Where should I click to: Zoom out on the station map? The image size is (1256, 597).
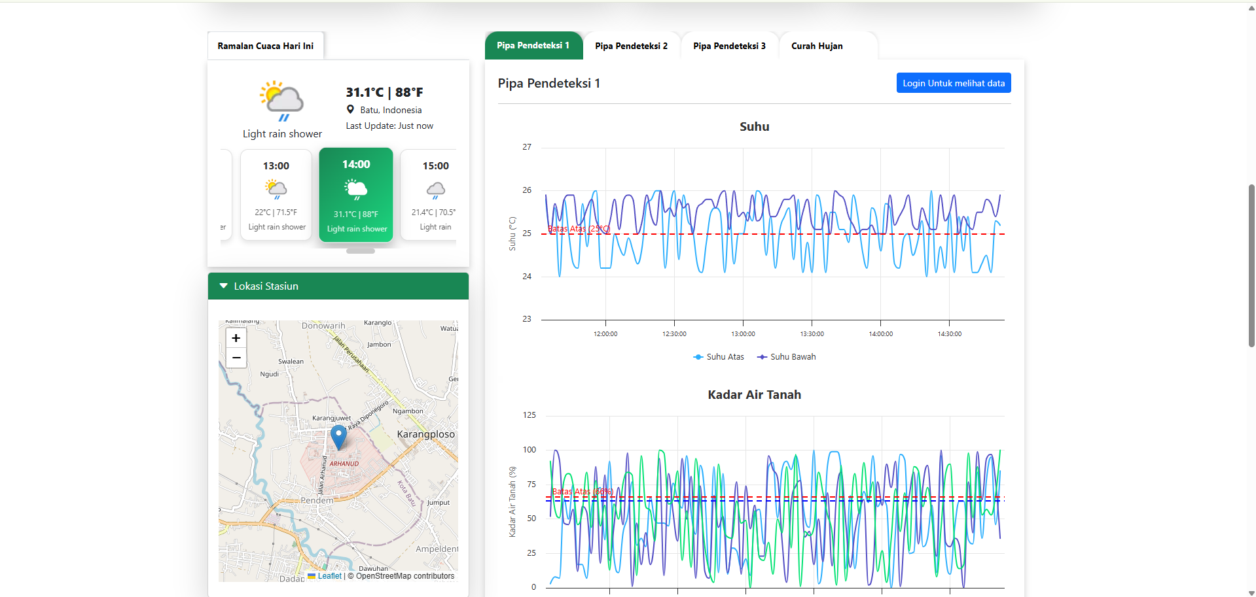coord(236,358)
